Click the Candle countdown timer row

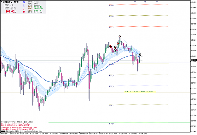10,9
